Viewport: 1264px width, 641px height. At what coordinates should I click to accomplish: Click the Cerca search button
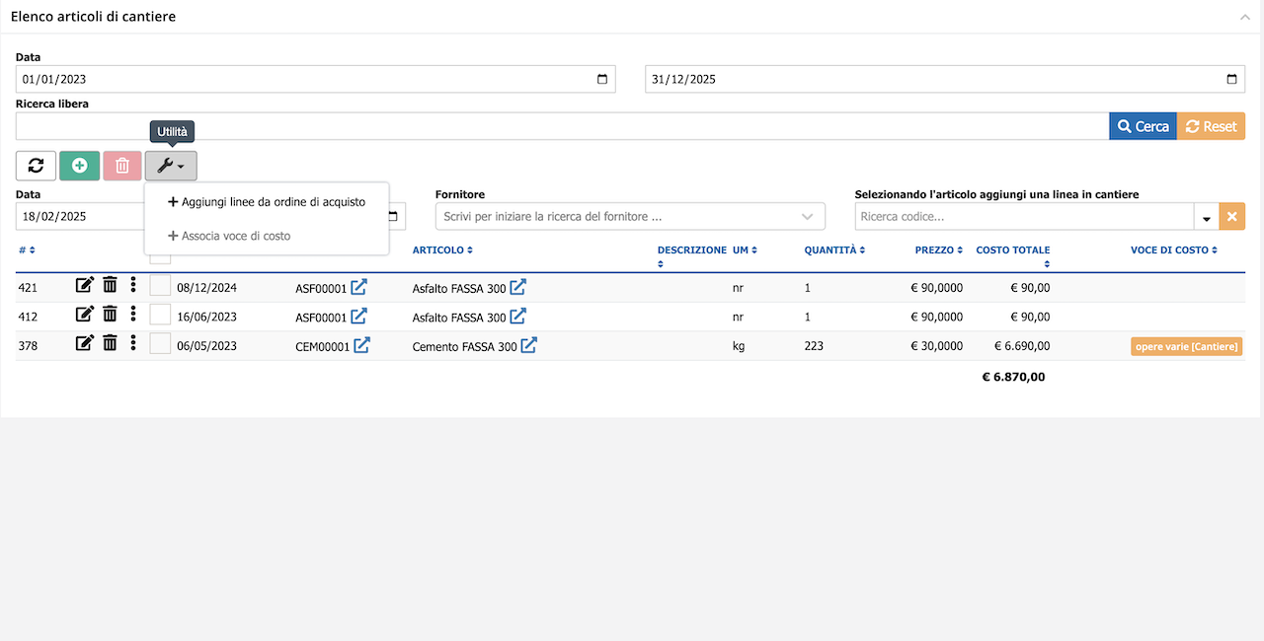(x=1144, y=126)
